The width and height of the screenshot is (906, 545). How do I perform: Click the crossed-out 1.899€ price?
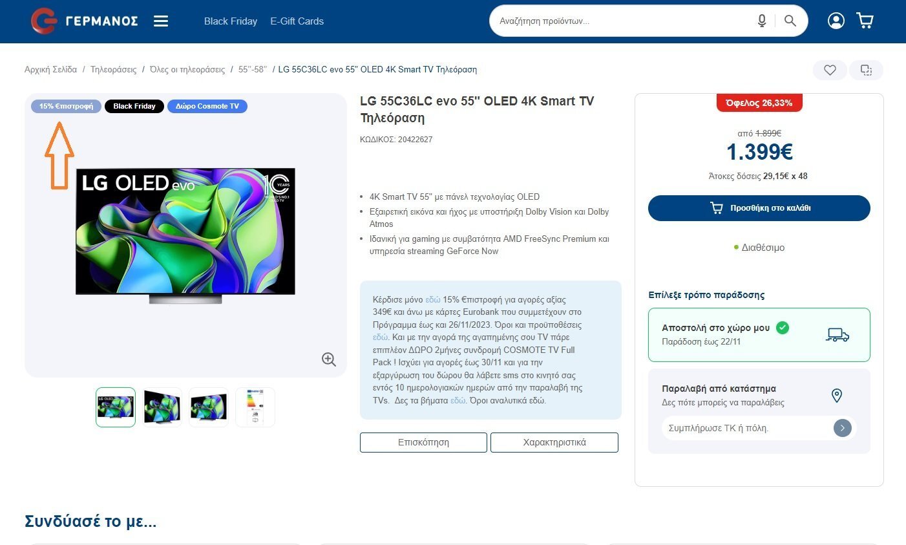tap(768, 133)
